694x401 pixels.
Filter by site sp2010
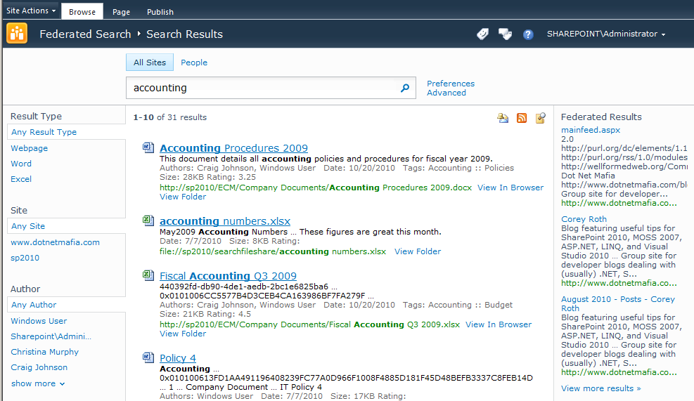pos(25,258)
